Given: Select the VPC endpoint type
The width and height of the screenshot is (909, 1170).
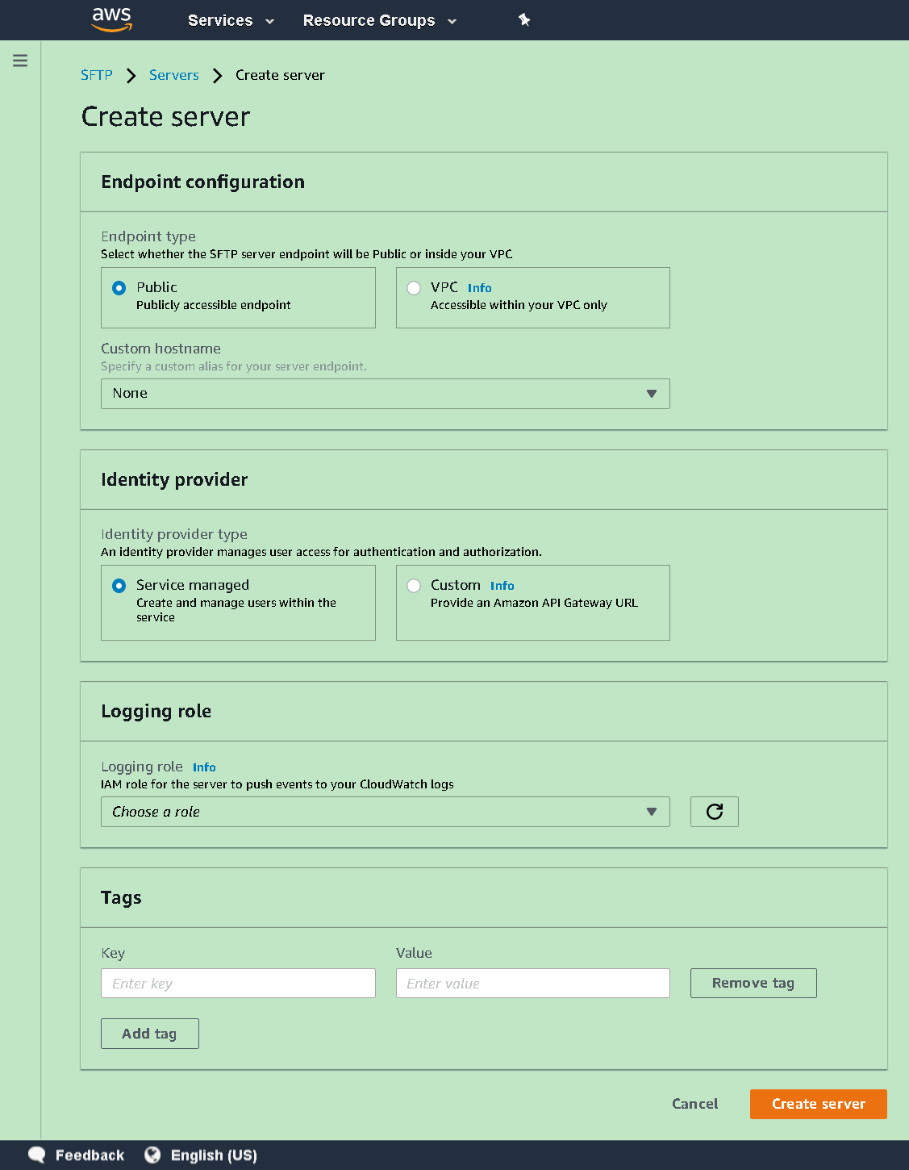Looking at the screenshot, I should coord(414,288).
